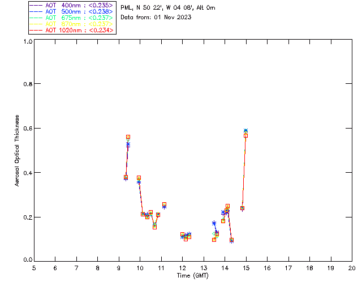
Task: Click the 'Aerosol Optical Thickness' y-axis label
Action: (17, 151)
